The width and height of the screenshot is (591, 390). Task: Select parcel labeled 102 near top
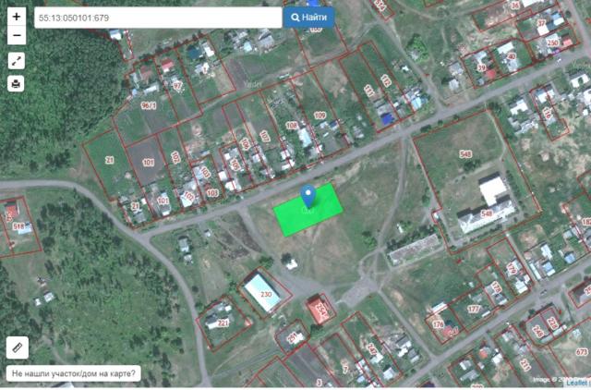175,157
